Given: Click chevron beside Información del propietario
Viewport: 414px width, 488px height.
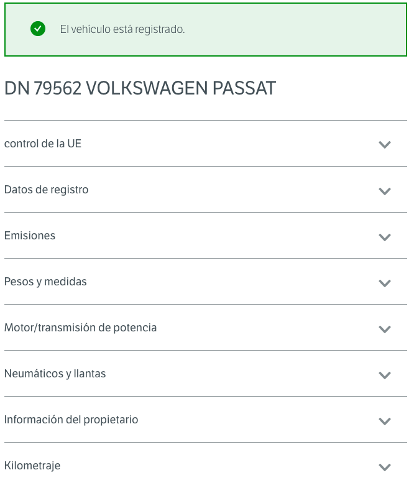Looking at the screenshot, I should (x=384, y=421).
